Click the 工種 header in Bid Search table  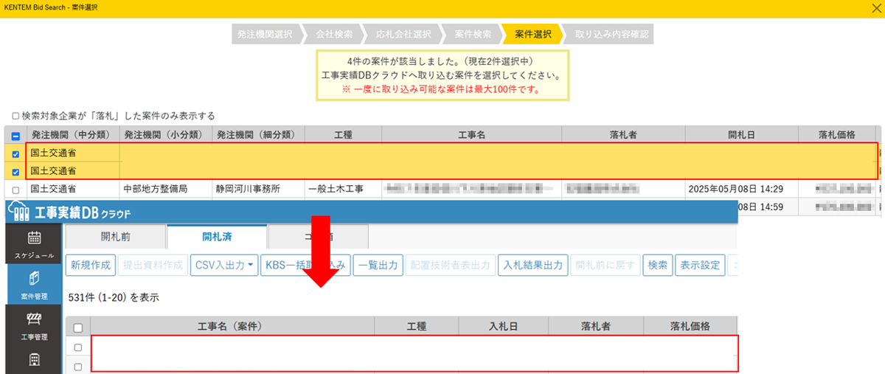343,135
